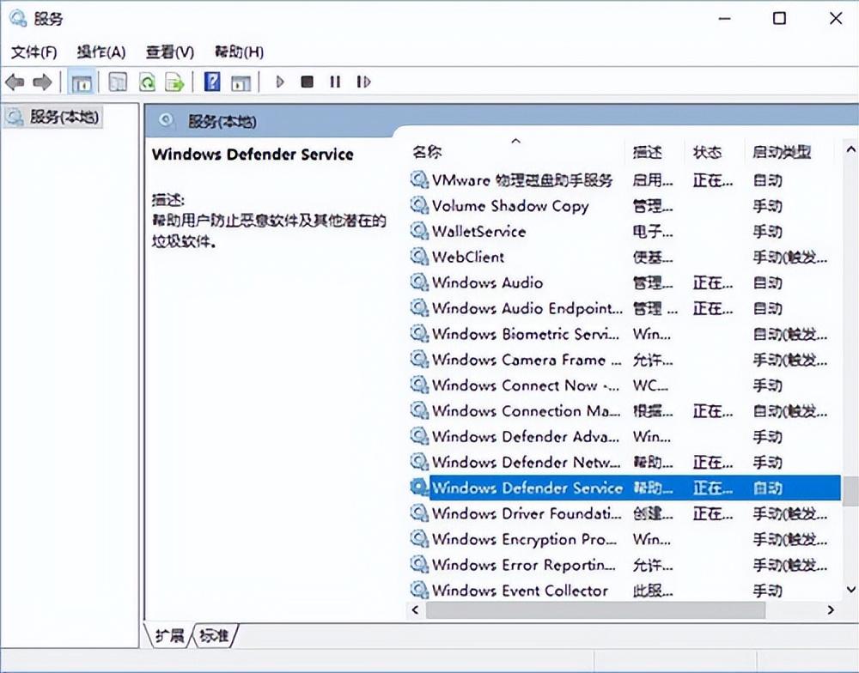Open the Properties toolbar icon
Screen dimensions: 859x673
tap(118, 82)
